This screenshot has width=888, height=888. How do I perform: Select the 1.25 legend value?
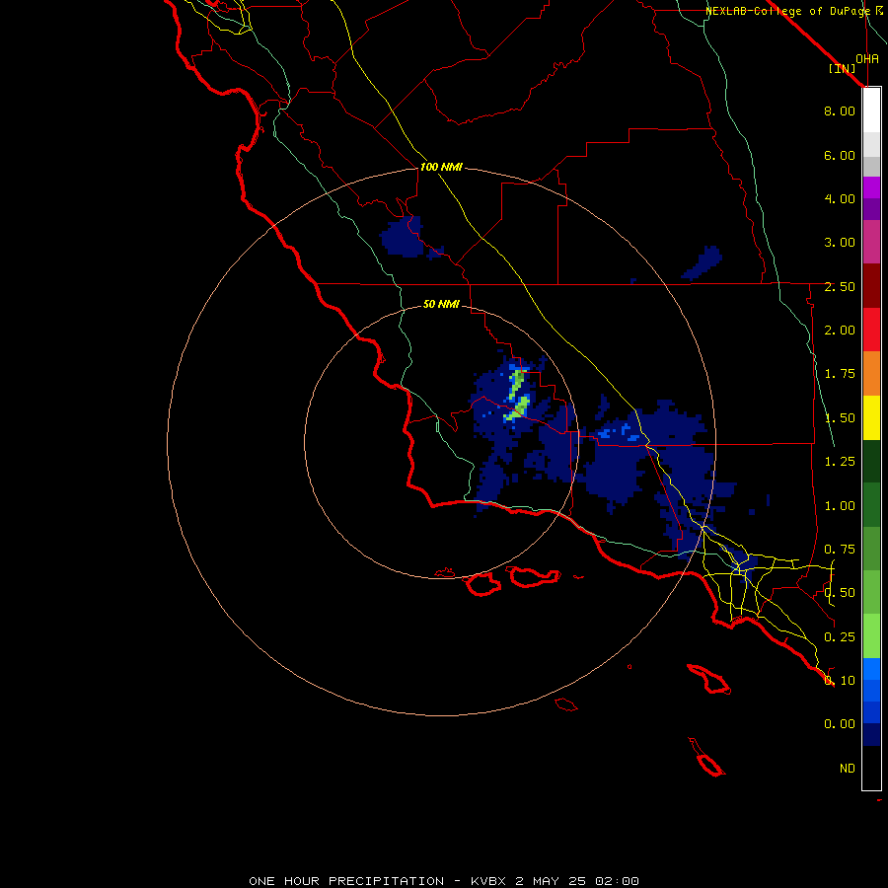click(840, 462)
